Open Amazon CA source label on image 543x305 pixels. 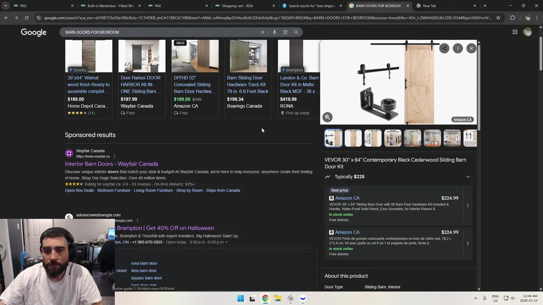(x=462, y=119)
